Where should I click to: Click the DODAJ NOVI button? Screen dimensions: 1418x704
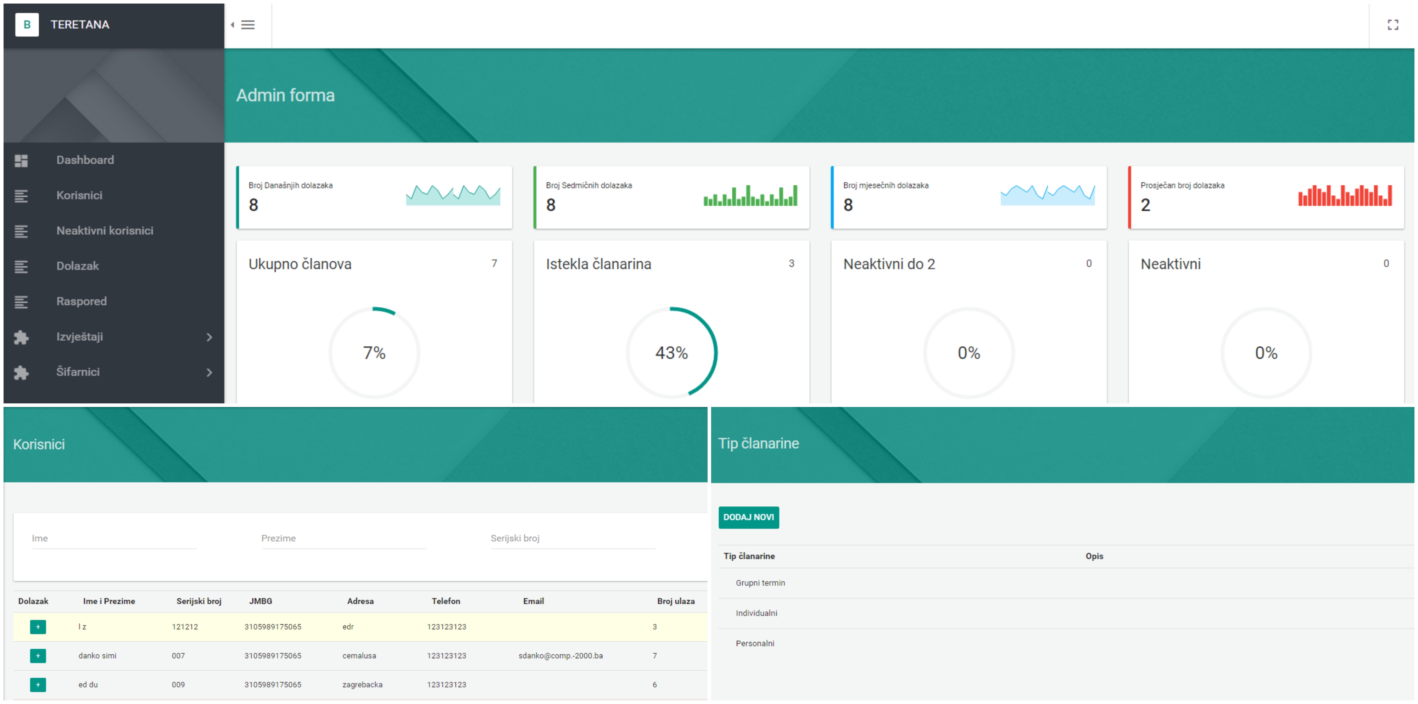[x=749, y=518]
